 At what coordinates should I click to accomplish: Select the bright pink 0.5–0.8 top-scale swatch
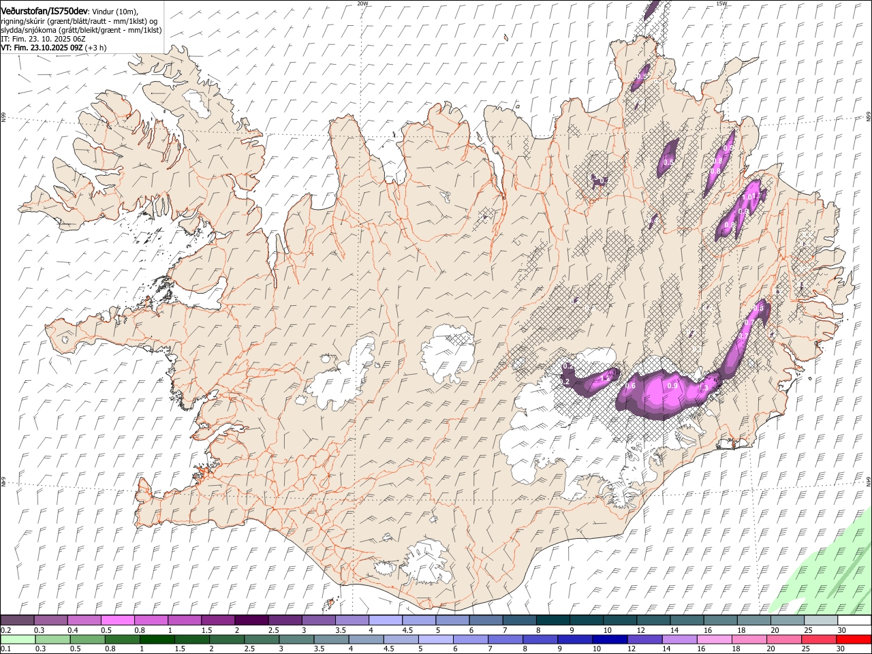[x=118, y=621]
